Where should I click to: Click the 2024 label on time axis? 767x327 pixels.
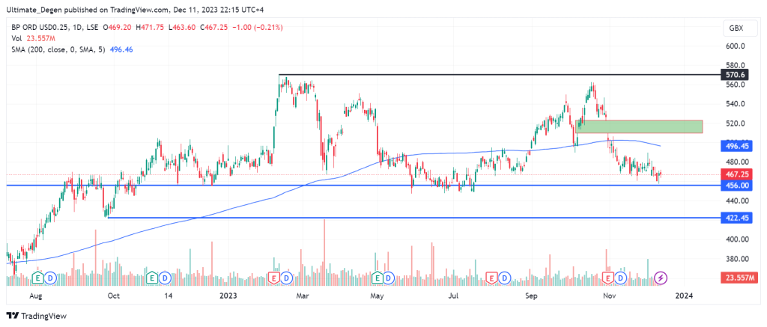[685, 296]
